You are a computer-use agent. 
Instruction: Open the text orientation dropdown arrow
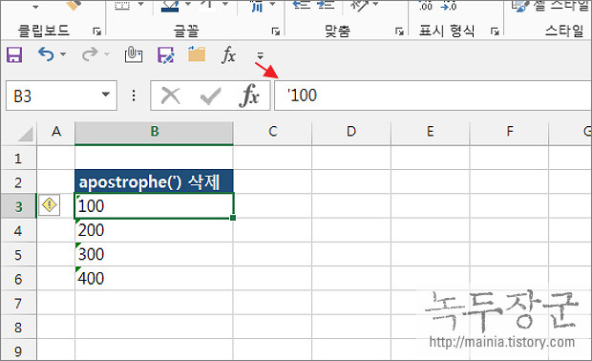pyautogui.click(x=375, y=5)
